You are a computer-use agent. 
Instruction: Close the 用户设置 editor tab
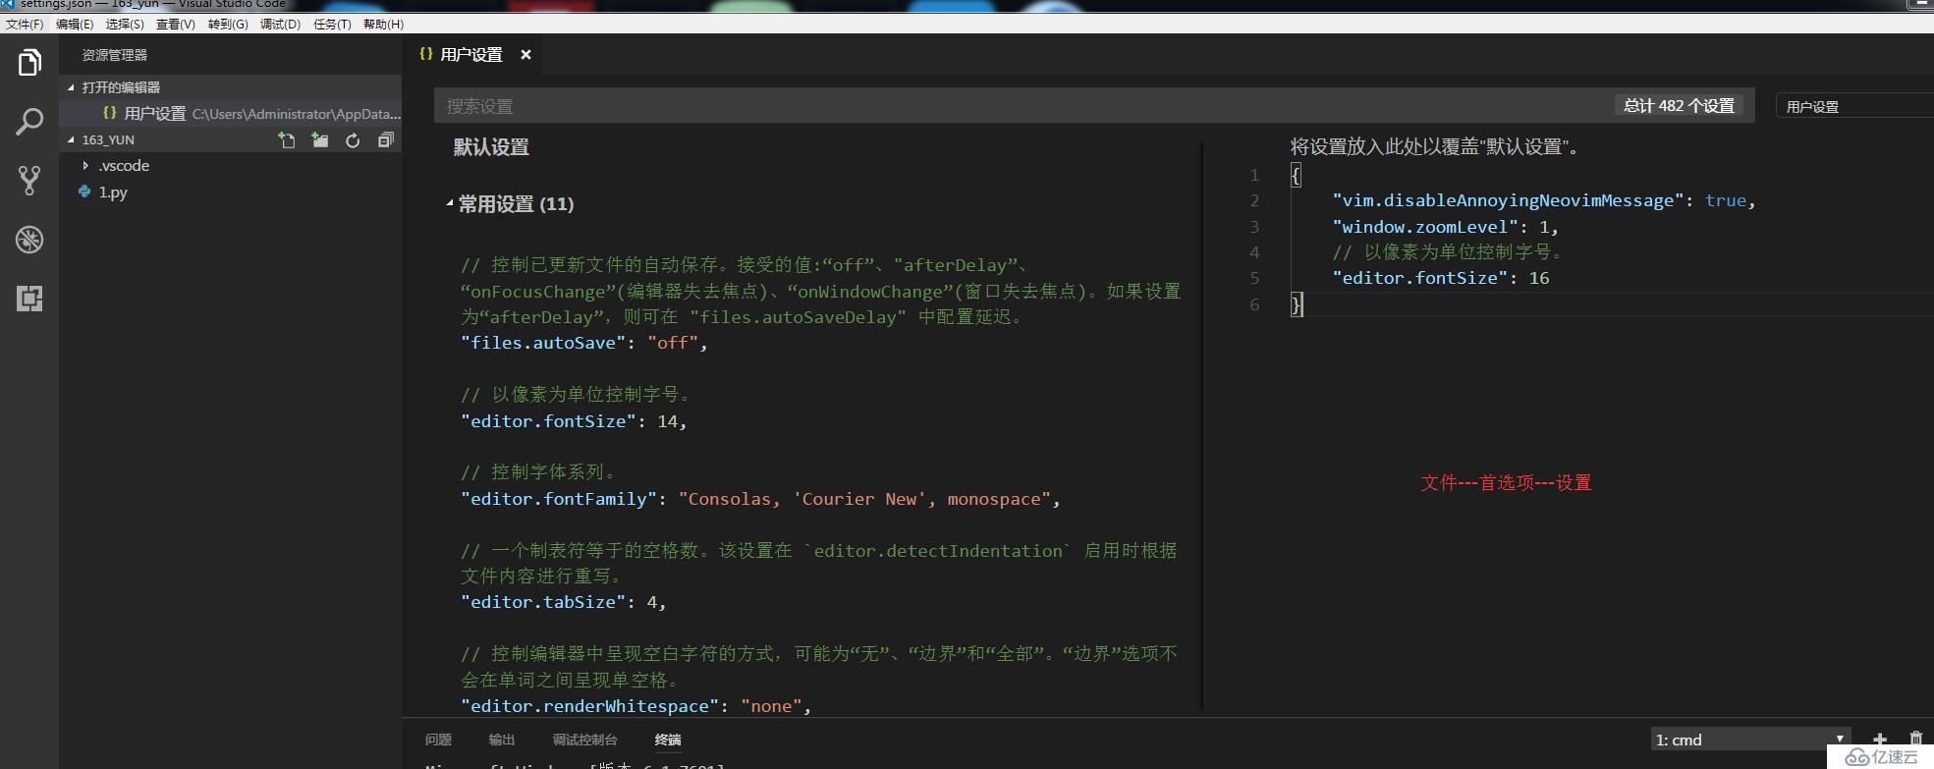[x=525, y=54]
